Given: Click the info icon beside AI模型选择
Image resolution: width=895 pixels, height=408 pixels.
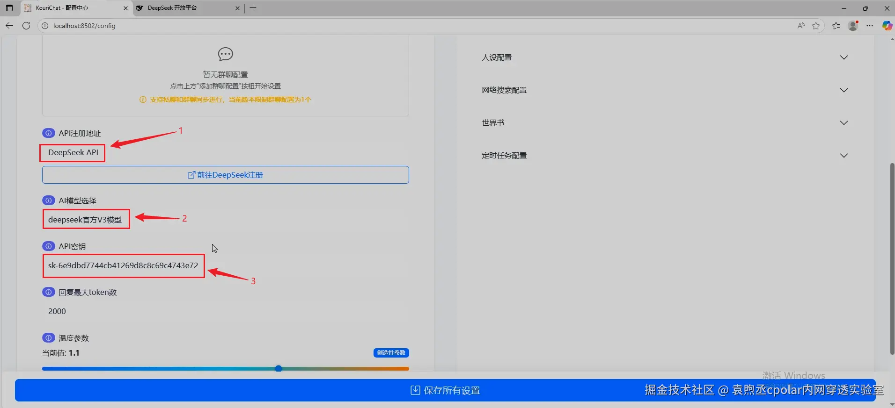Looking at the screenshot, I should tap(48, 200).
